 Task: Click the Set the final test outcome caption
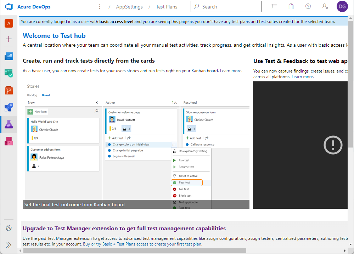click(x=74, y=204)
